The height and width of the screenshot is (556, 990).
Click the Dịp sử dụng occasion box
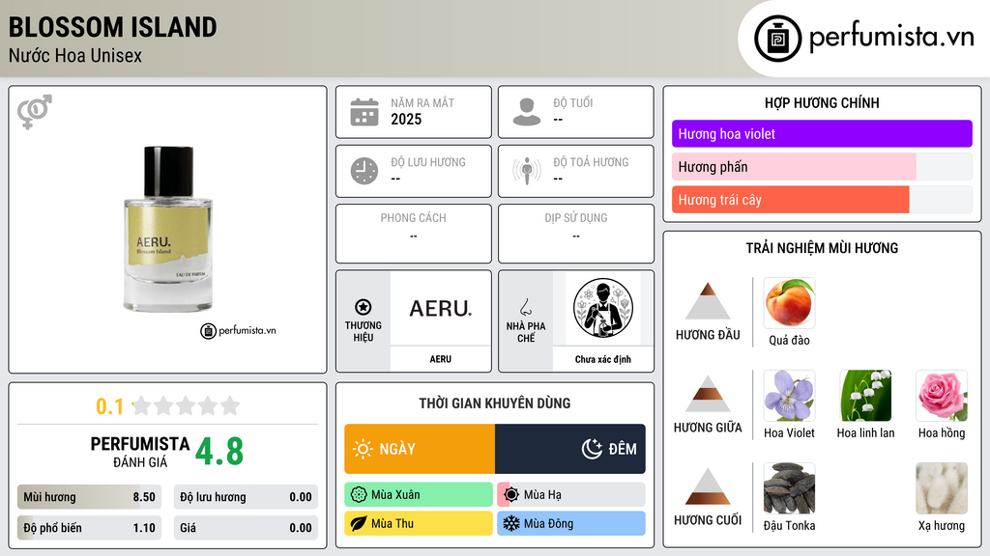(576, 234)
